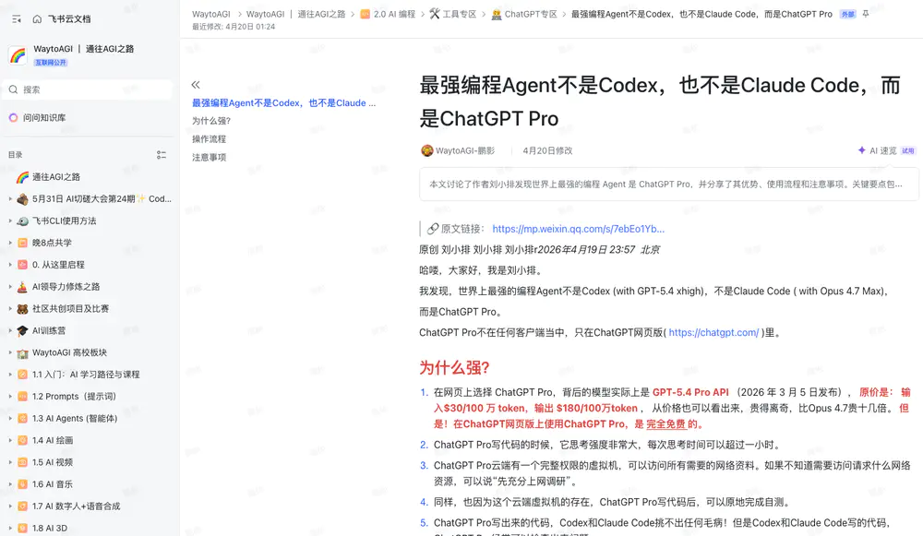
Task: Click the AI训练营 graduation cap icon
Action: pos(22,330)
